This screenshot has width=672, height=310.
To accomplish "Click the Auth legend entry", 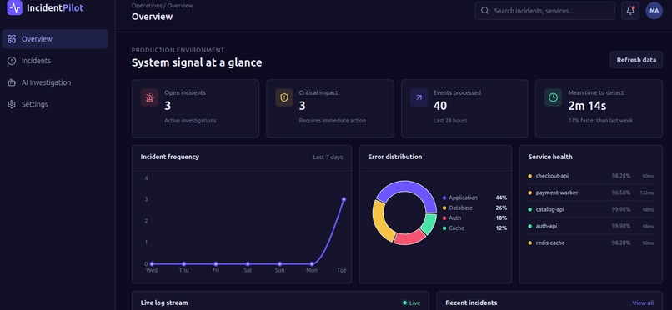I will click(x=474, y=218).
